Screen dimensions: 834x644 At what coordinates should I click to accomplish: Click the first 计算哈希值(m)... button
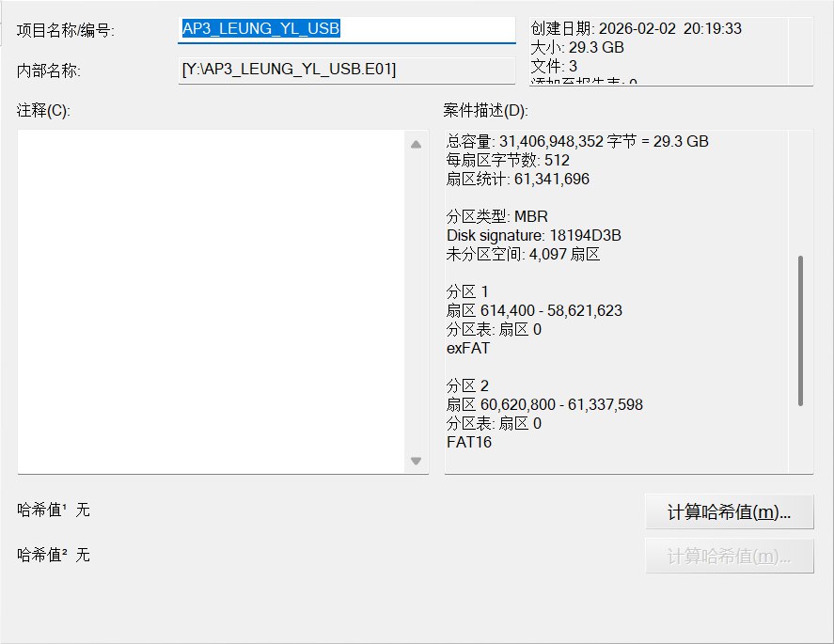pos(729,512)
